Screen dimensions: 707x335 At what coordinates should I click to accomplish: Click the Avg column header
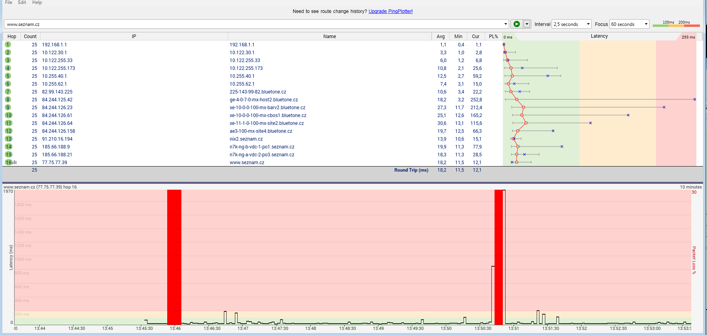(x=441, y=36)
